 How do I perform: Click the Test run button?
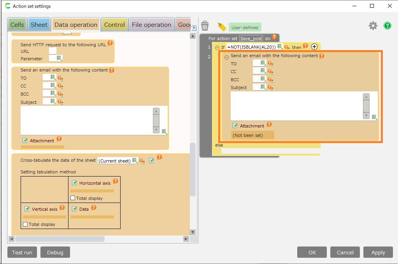22,252
